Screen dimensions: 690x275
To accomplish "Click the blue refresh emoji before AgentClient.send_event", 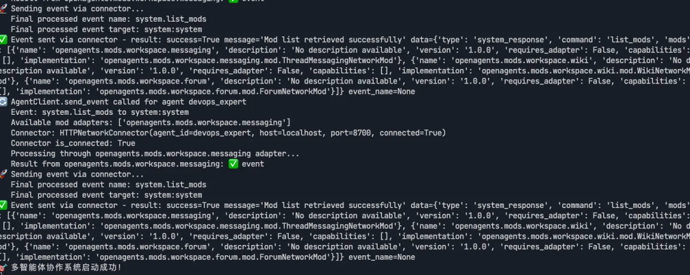I will click(x=3, y=102).
